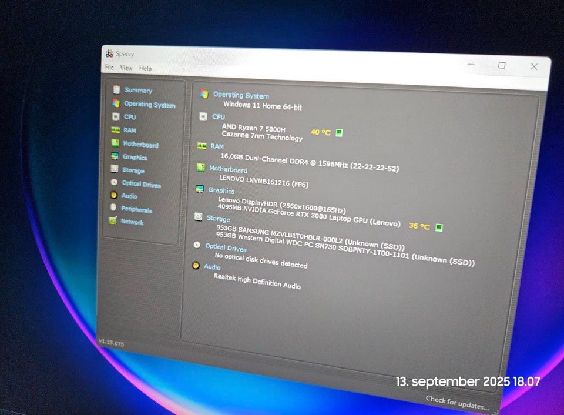564x415 pixels.
Task: Select CPU in the sidebar list
Action: click(130, 117)
